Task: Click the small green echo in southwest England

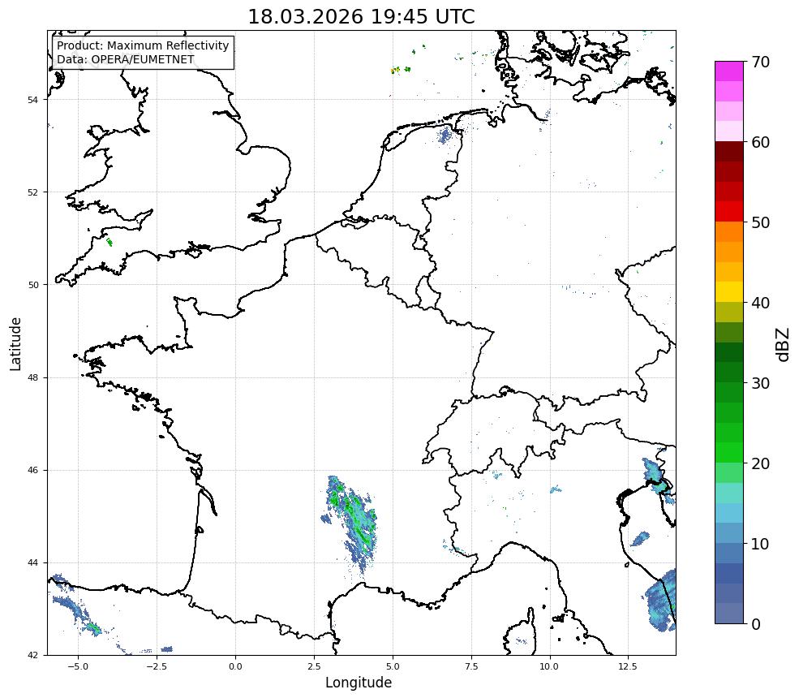Action: coord(109,242)
